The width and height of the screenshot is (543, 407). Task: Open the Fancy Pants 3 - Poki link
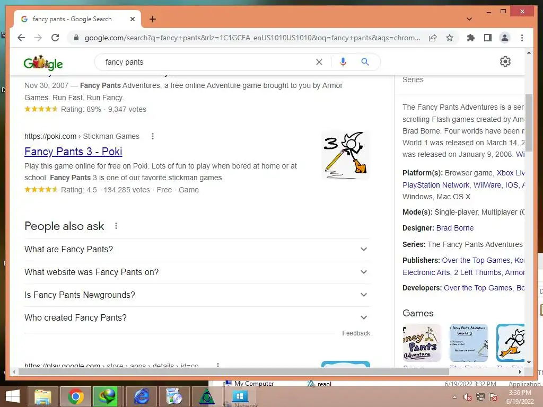point(73,152)
